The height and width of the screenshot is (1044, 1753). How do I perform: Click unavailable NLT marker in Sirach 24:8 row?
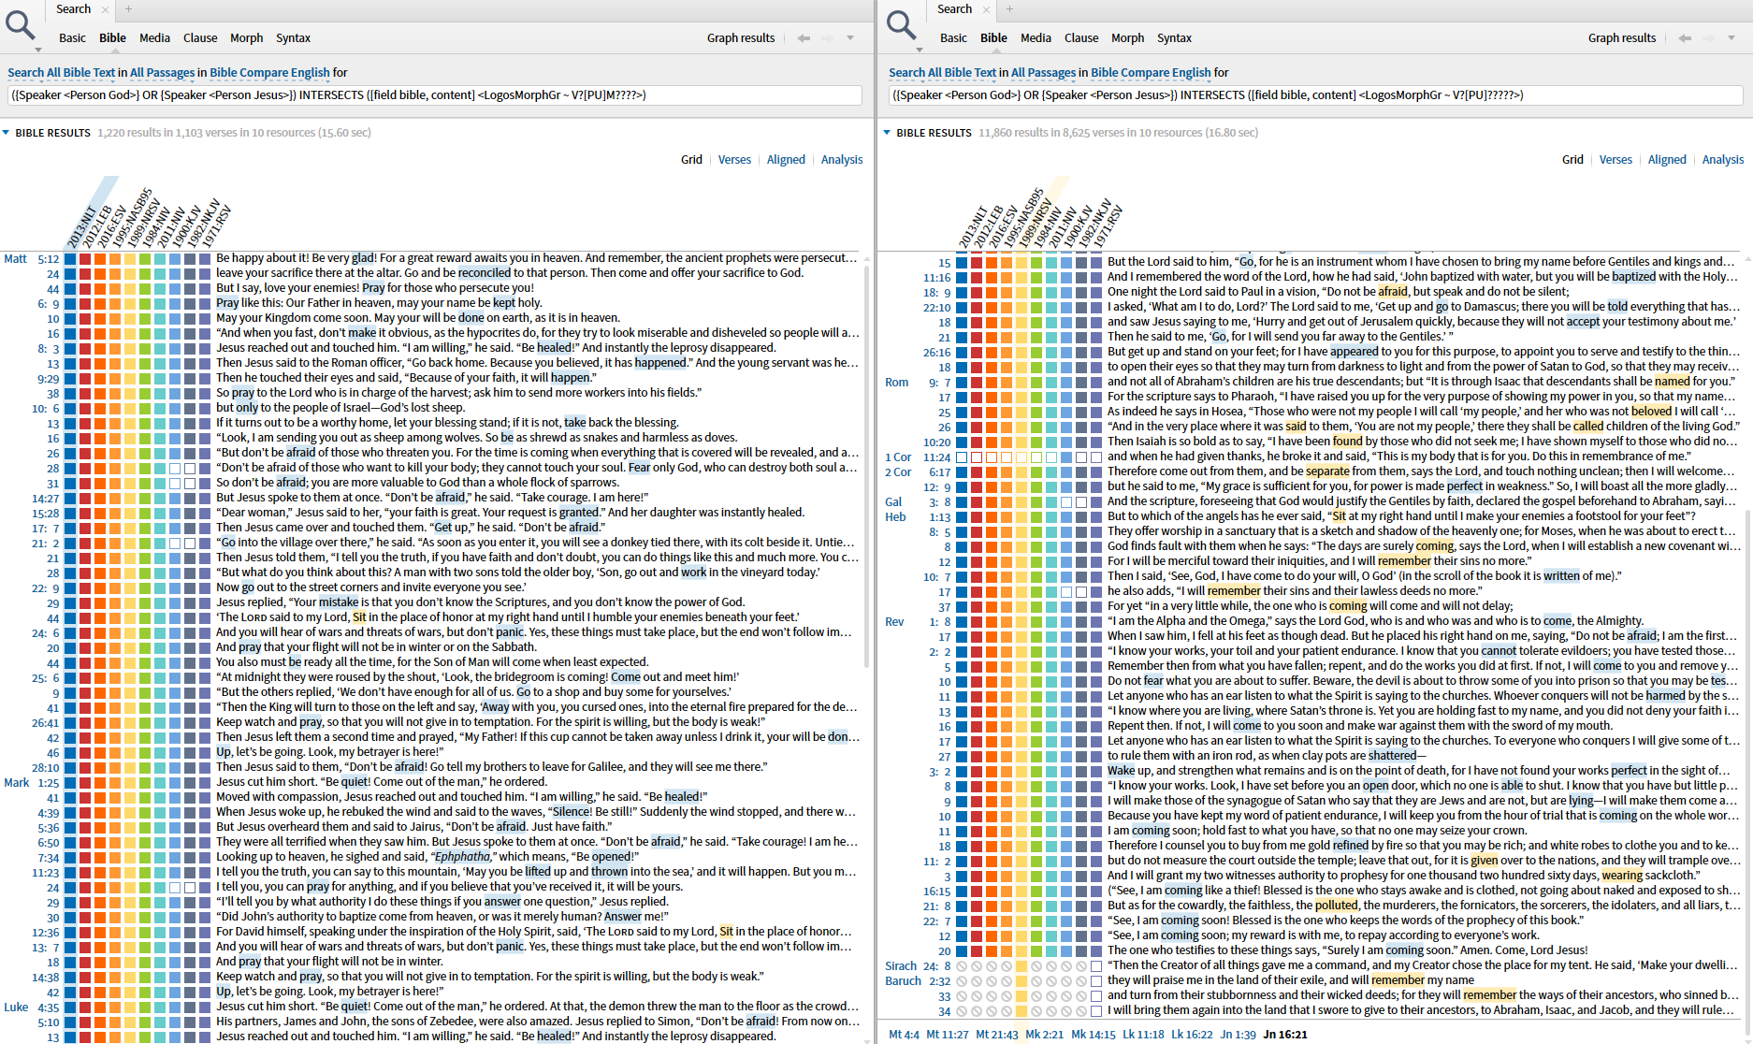(x=962, y=966)
